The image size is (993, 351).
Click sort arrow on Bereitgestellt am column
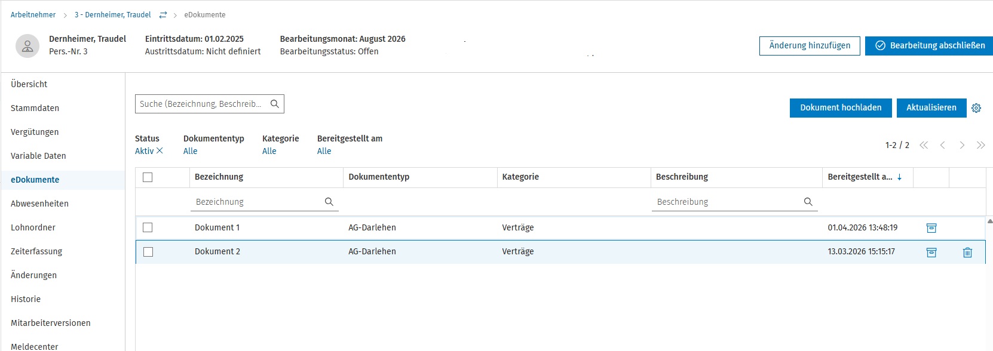click(x=900, y=177)
